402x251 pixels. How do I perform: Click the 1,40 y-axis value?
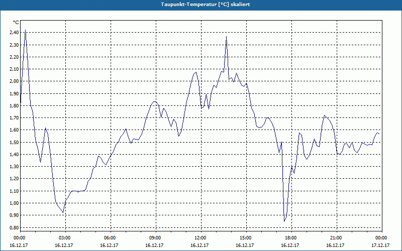(15, 155)
